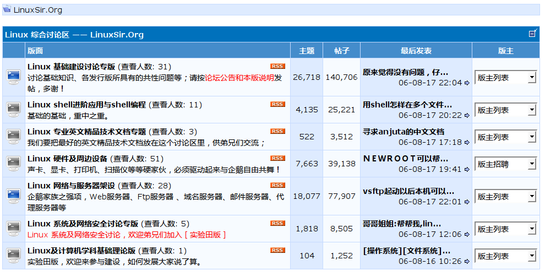Click post count 39,138
545x276 pixels.
pos(342,164)
